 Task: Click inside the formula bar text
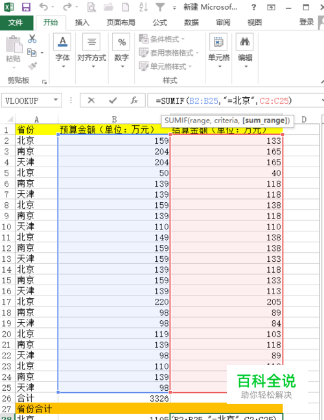point(224,100)
